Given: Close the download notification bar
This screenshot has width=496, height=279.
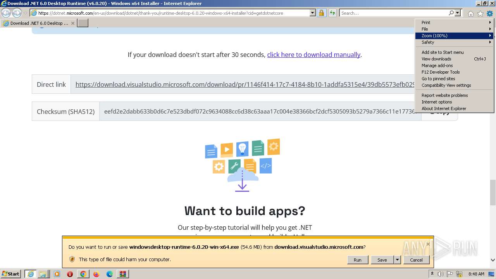Looking at the screenshot, I should [x=428, y=244].
